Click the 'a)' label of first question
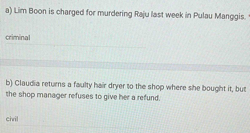This screenshot has width=250, height=133. tap(9, 11)
